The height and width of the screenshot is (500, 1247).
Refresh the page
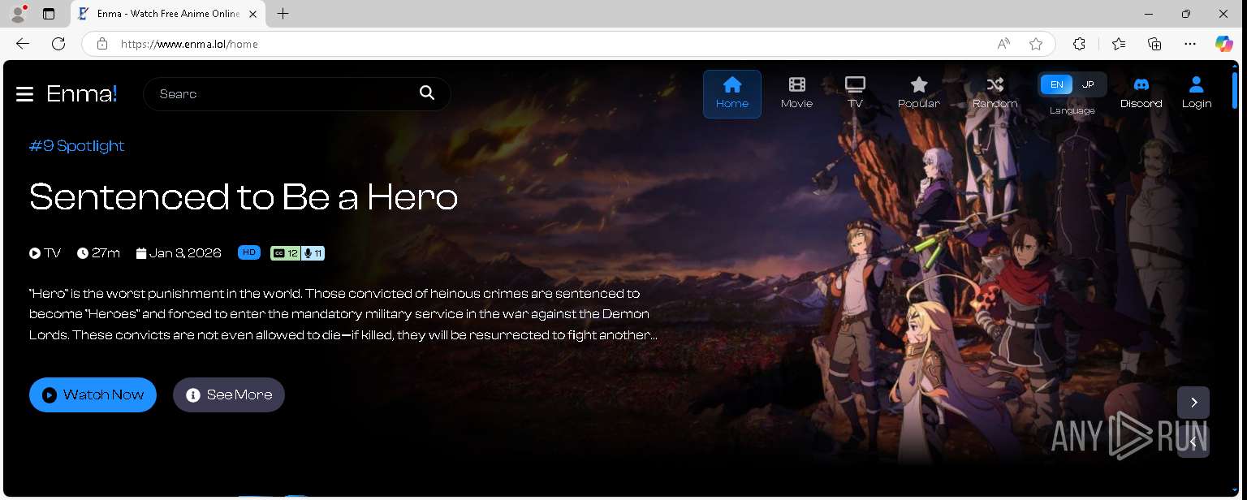tap(58, 44)
